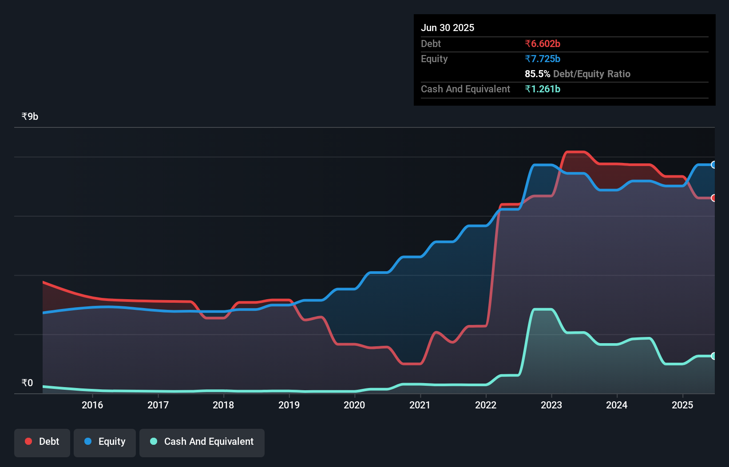Image resolution: width=729 pixels, height=467 pixels.
Task: Select the 2021 axis label
Action: (x=420, y=405)
